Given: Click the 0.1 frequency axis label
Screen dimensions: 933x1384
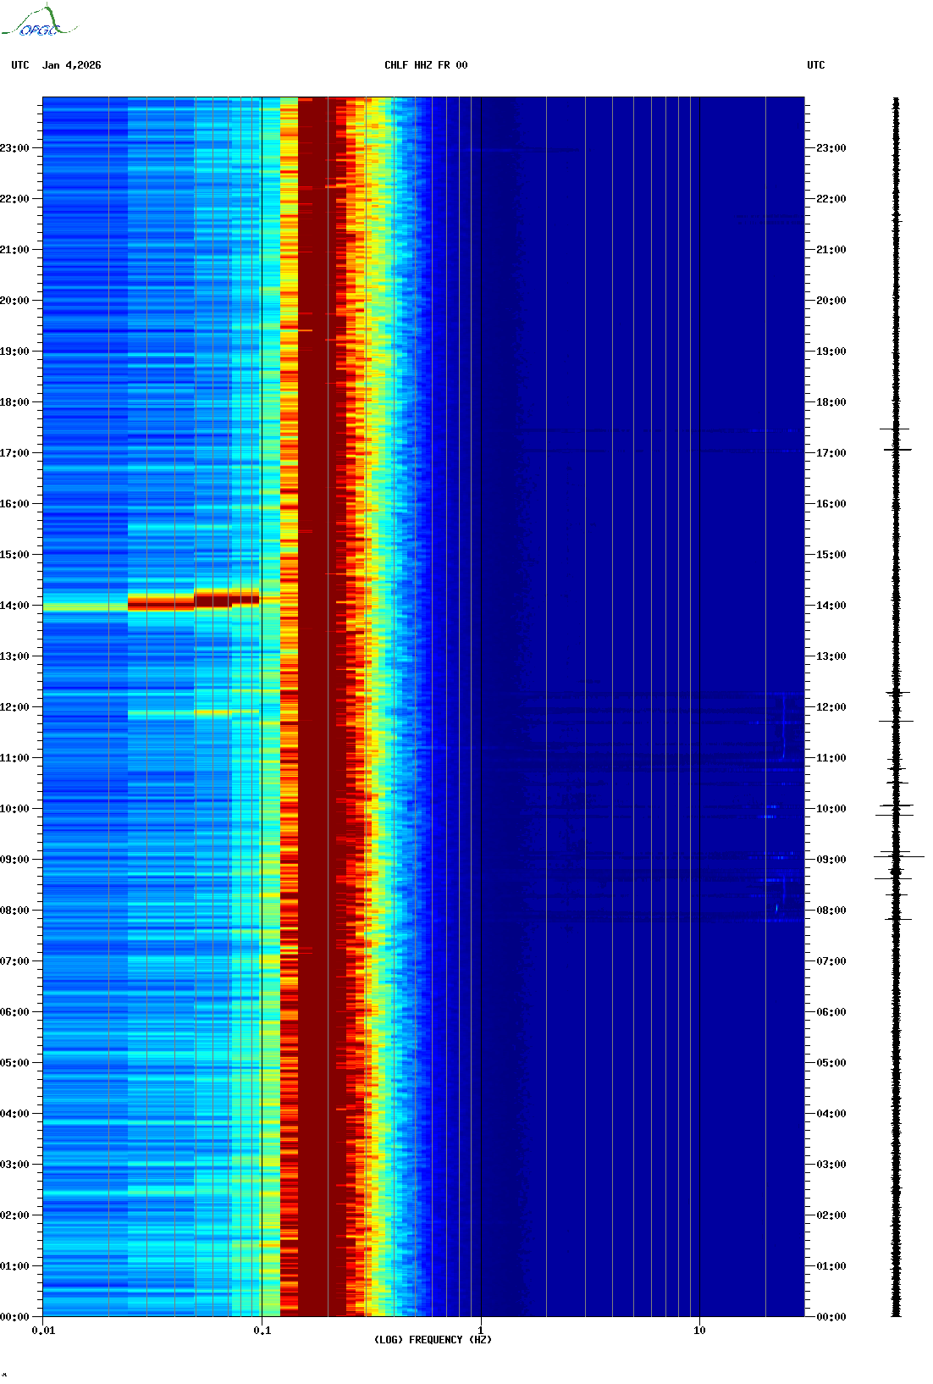Looking at the screenshot, I should 262,1331.
